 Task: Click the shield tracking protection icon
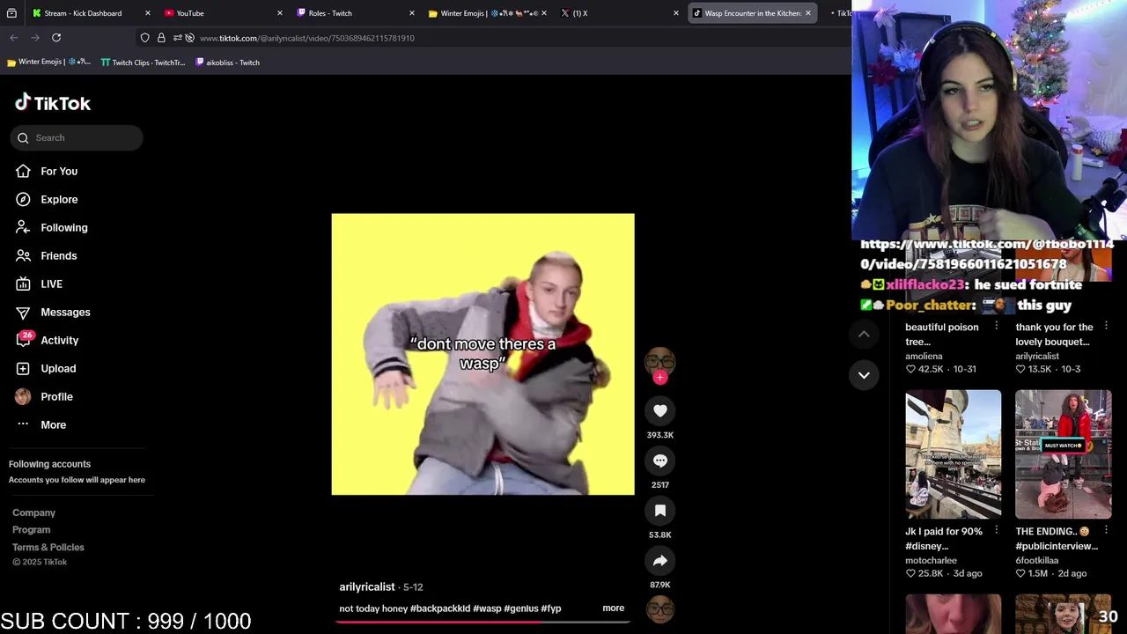[x=144, y=38]
